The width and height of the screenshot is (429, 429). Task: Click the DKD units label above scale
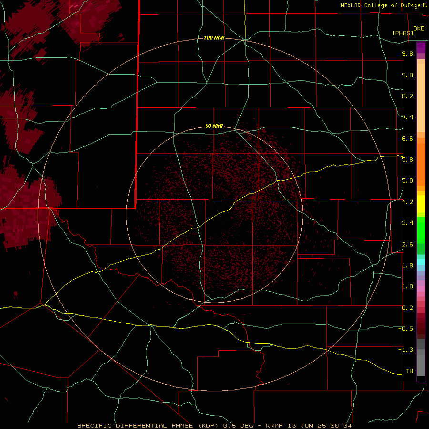coord(419,29)
